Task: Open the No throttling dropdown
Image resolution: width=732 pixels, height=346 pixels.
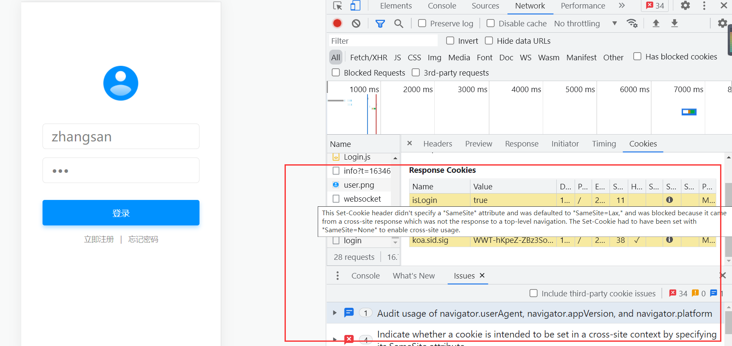Action: point(585,24)
